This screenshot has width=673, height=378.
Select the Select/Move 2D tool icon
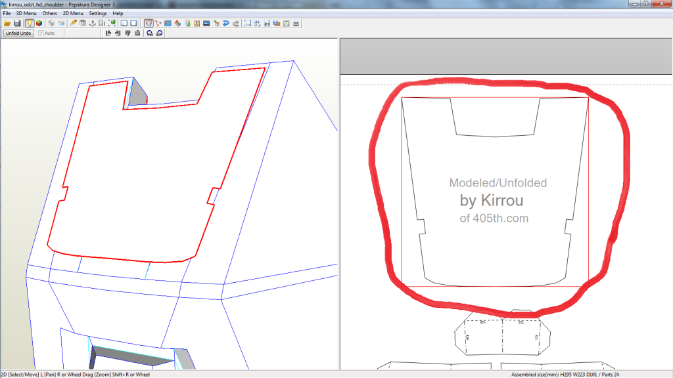coord(149,23)
